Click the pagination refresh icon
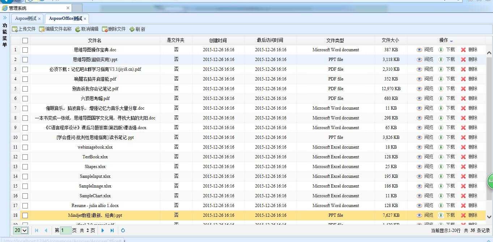 tap(123, 230)
